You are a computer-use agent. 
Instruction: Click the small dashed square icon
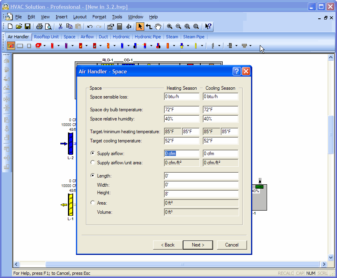coord(29,46)
